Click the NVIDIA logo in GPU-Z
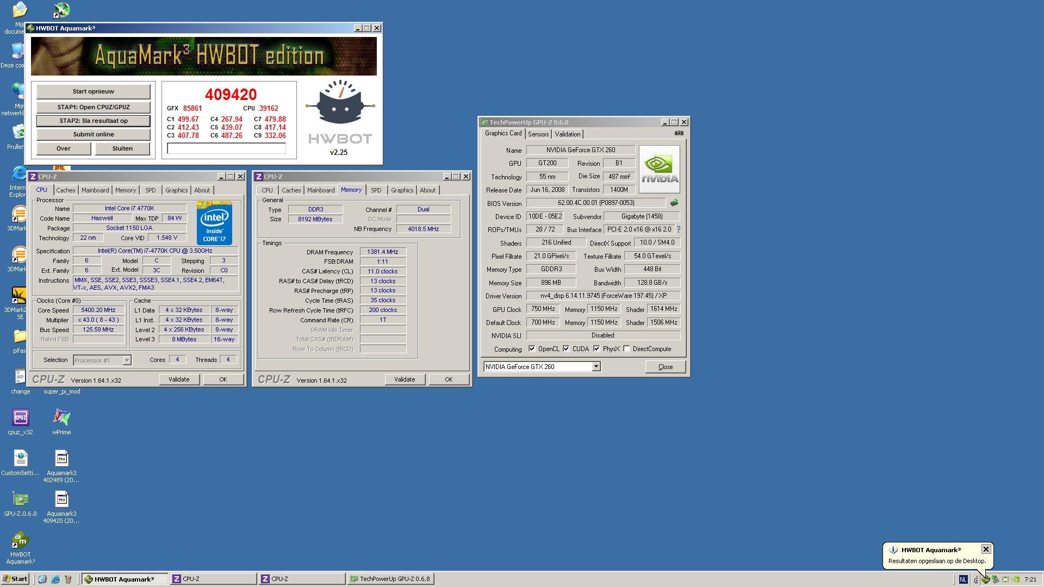 (659, 170)
